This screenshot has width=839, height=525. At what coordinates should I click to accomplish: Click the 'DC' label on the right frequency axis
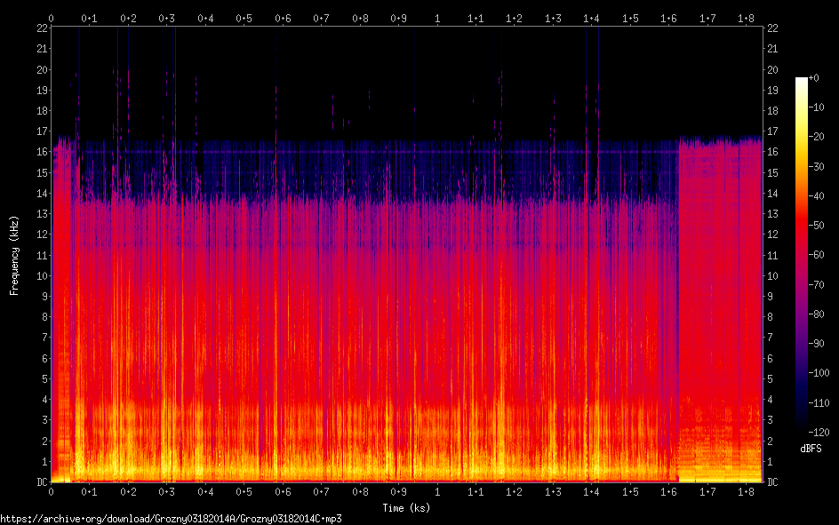772,482
